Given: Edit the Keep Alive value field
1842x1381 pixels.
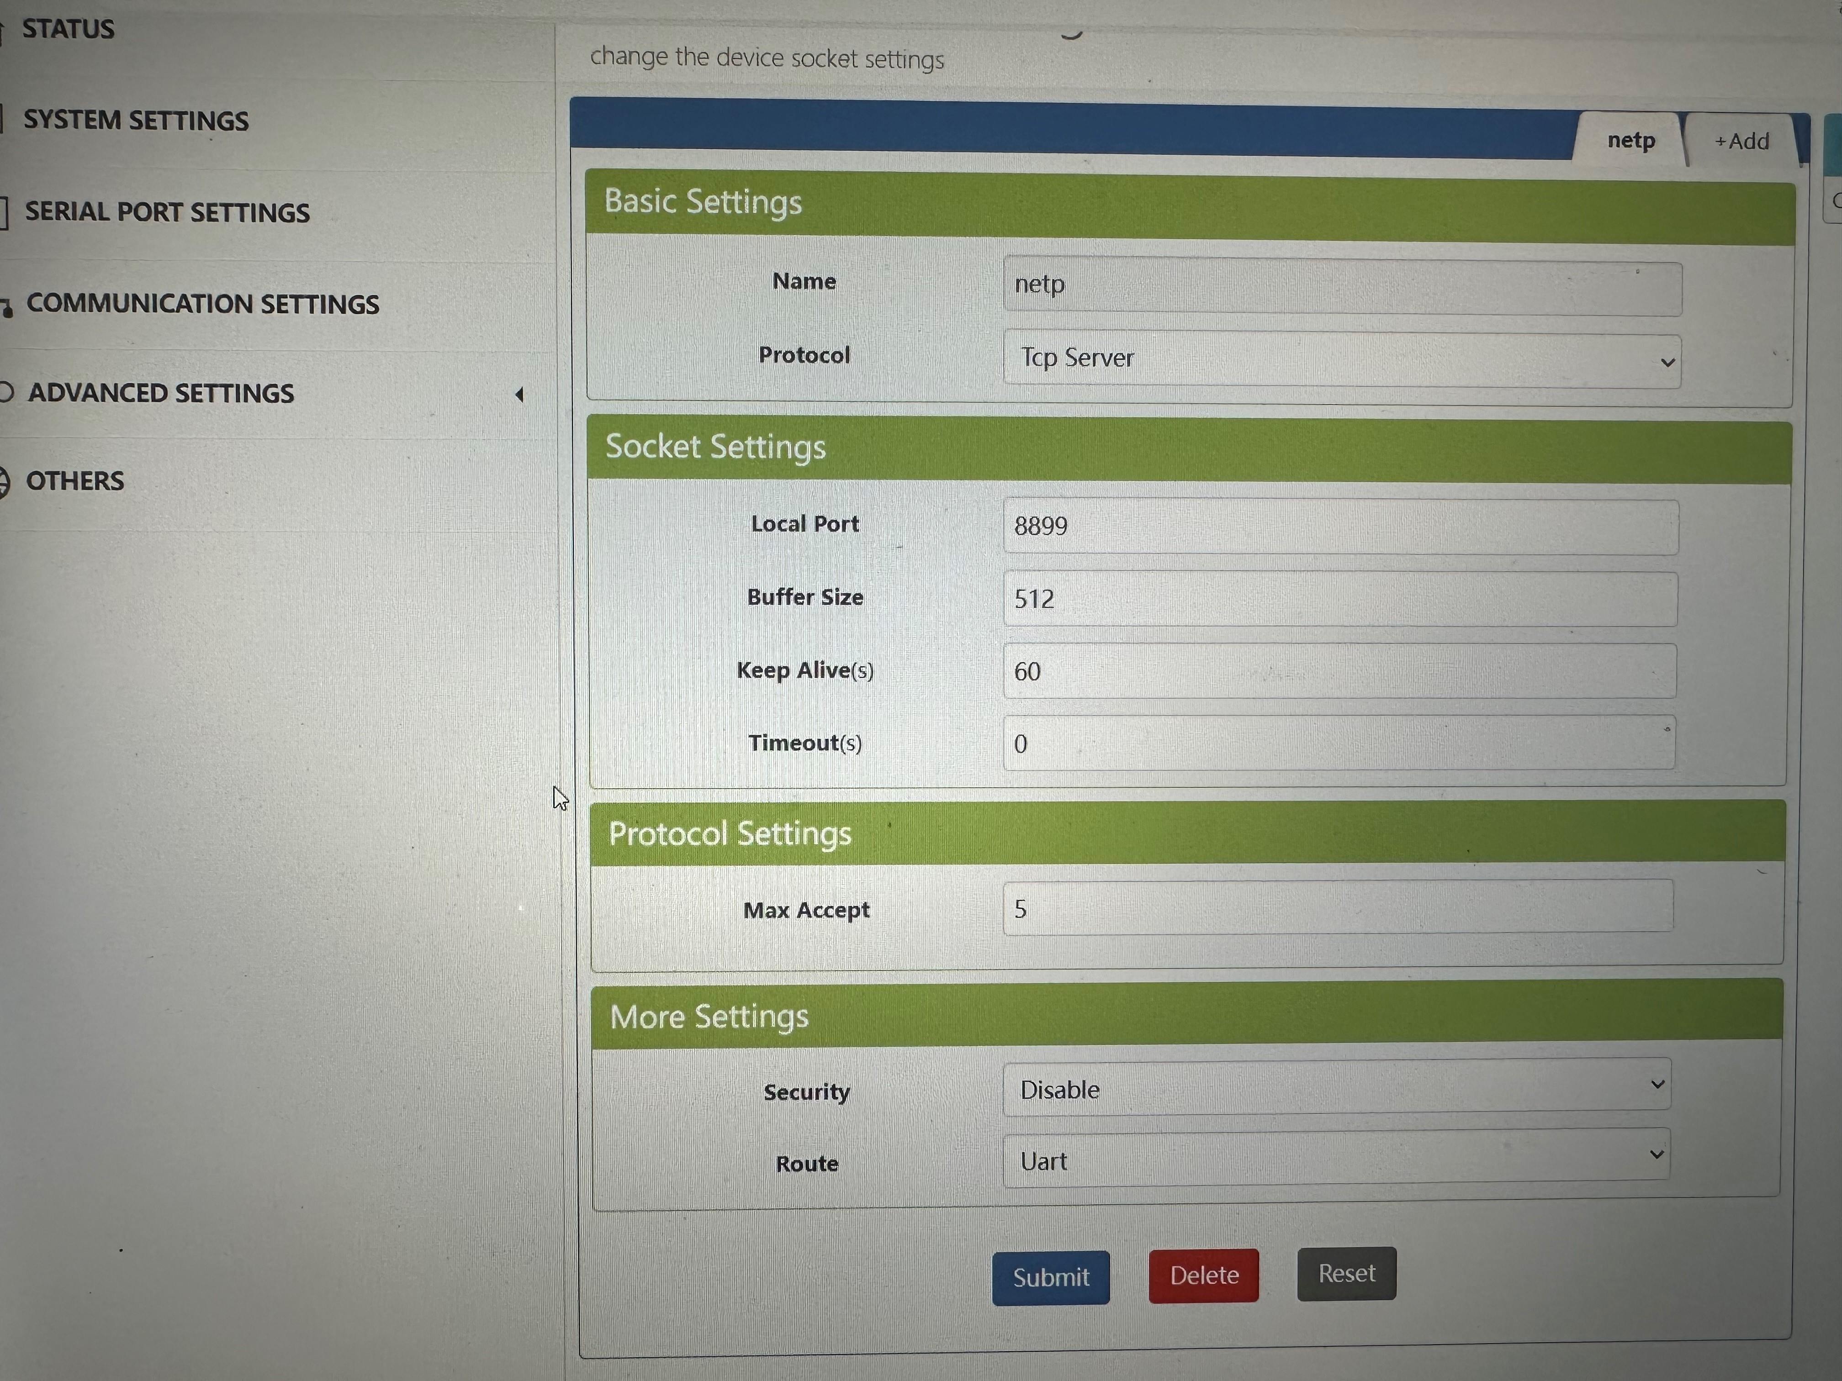Looking at the screenshot, I should point(1339,671).
